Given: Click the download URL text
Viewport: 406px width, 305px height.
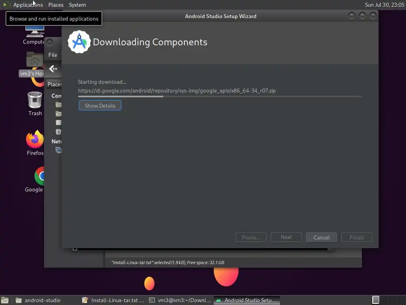Looking at the screenshot, I should (177, 91).
